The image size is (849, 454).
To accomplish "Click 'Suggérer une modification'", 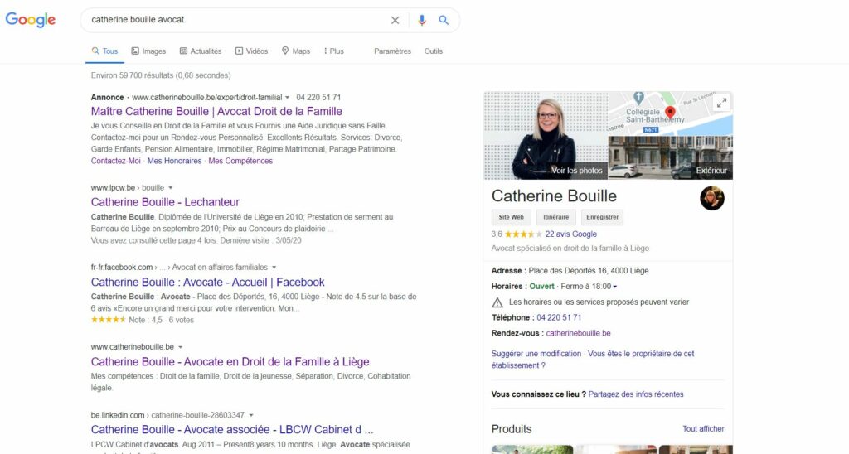I will [x=536, y=354].
